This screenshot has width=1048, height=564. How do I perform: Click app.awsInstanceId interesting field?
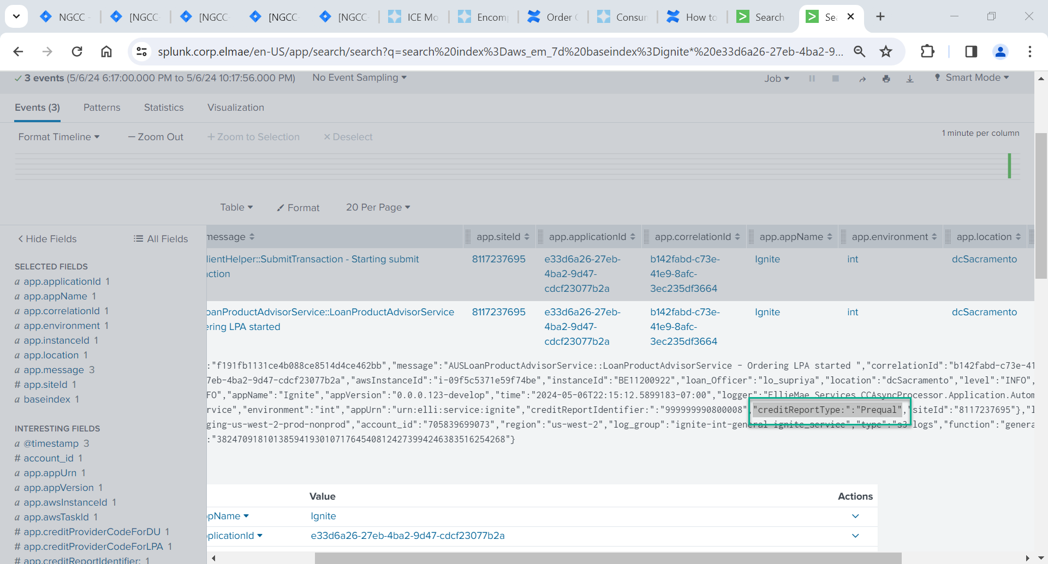pyautogui.click(x=65, y=502)
